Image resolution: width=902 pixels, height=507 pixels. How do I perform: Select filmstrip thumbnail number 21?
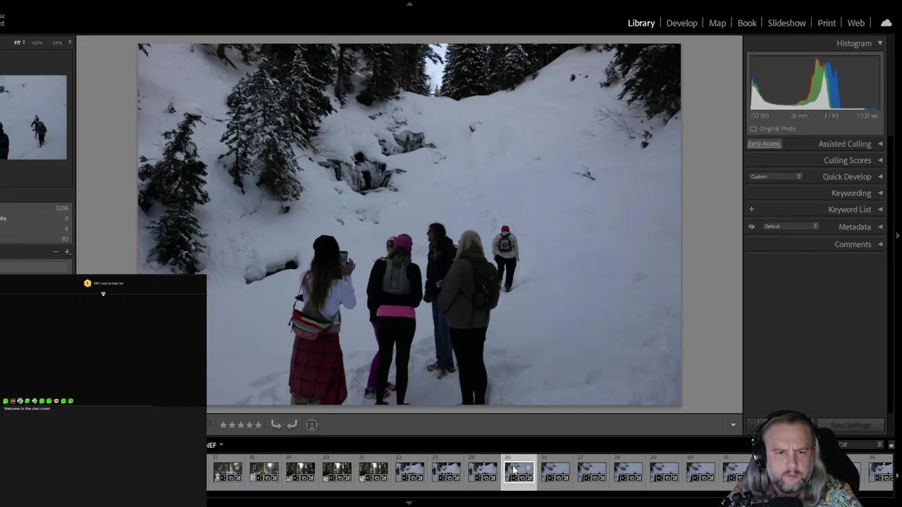[x=373, y=472]
